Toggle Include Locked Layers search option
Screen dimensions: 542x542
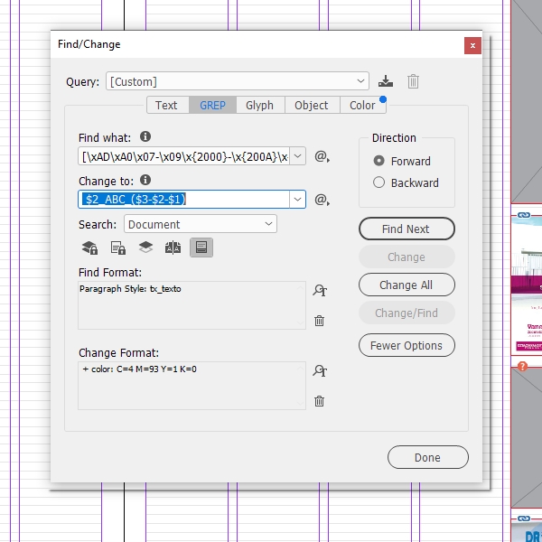[x=89, y=248]
